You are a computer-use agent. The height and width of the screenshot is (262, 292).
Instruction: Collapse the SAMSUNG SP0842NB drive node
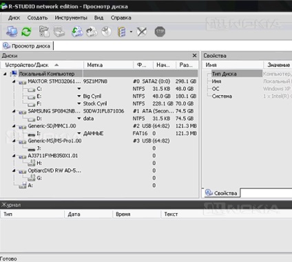(x=14, y=111)
